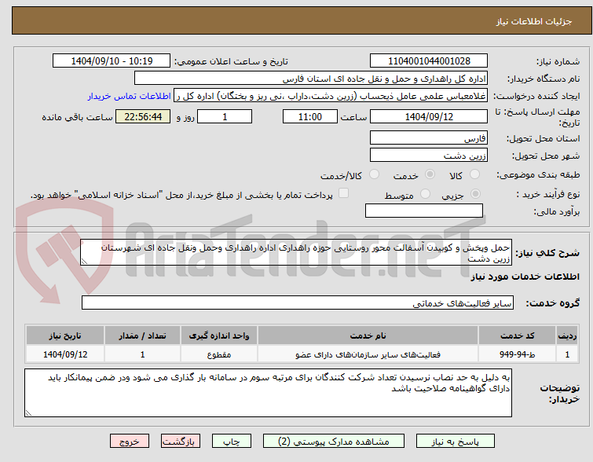This screenshot has width=593, height=462.
Task: Click the گروه خدمت field
Action: pyautogui.click(x=298, y=302)
